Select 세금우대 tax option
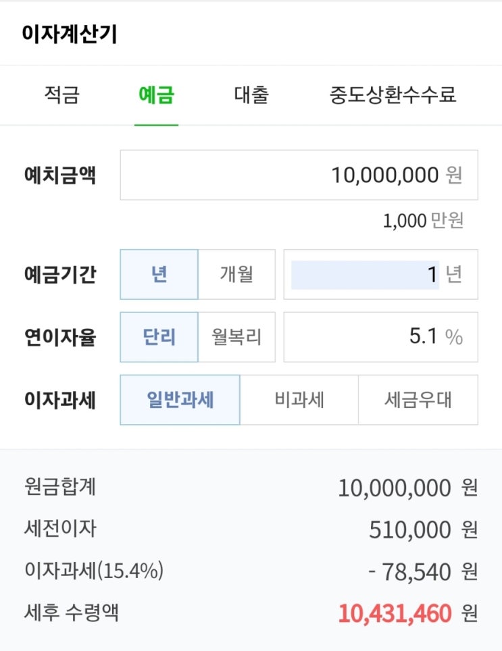The image size is (502, 651). (418, 400)
